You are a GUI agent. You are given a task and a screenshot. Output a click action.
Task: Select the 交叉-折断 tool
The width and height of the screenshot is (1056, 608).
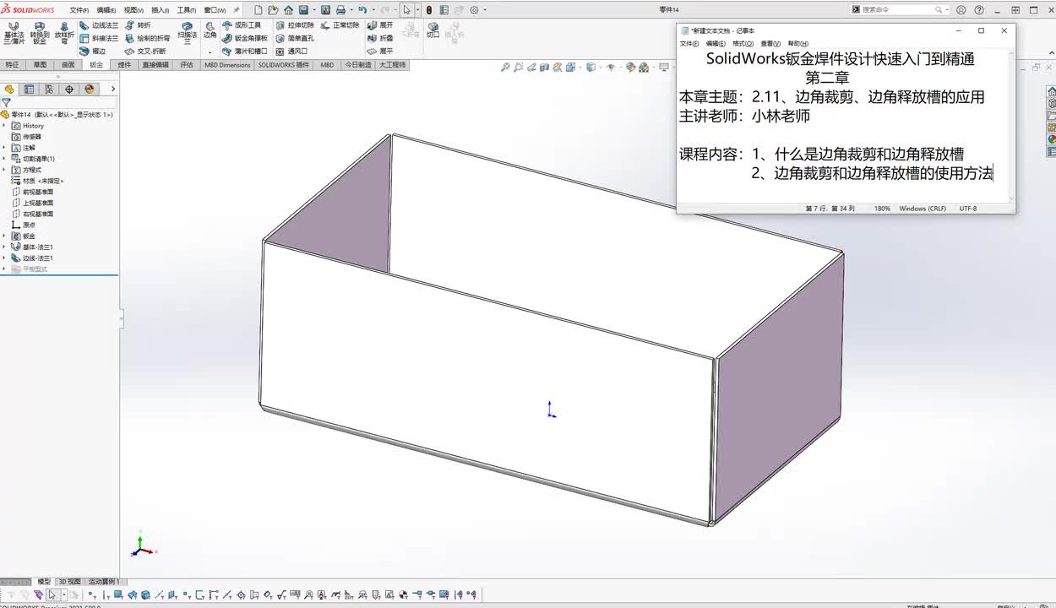pyautogui.click(x=145, y=51)
